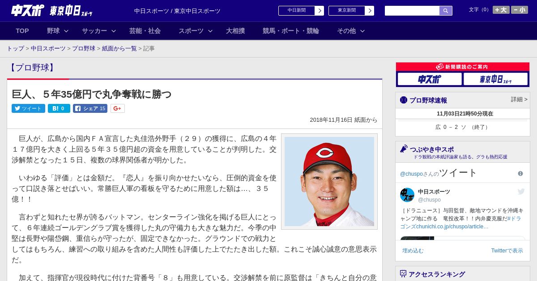The image size is (537, 281).
Task: Click the アクセスランキング chart icon
Action: click(x=403, y=274)
